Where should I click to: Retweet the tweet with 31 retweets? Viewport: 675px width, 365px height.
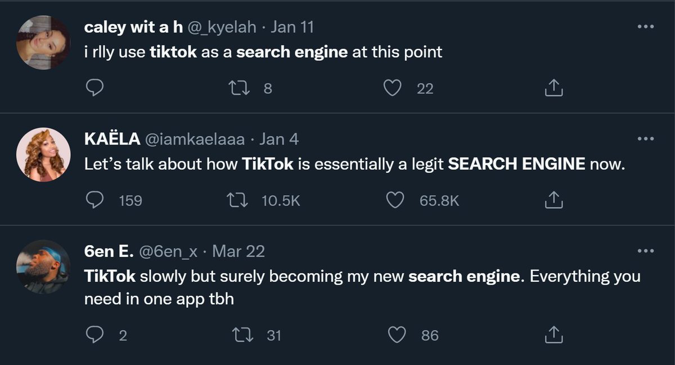point(243,335)
